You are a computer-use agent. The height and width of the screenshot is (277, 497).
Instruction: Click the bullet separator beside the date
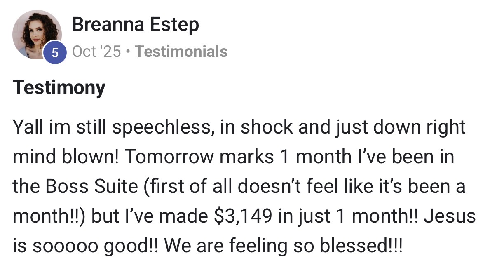click(x=128, y=52)
